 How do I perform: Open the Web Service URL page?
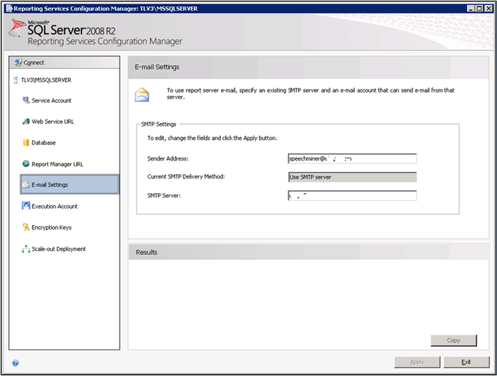(x=52, y=122)
